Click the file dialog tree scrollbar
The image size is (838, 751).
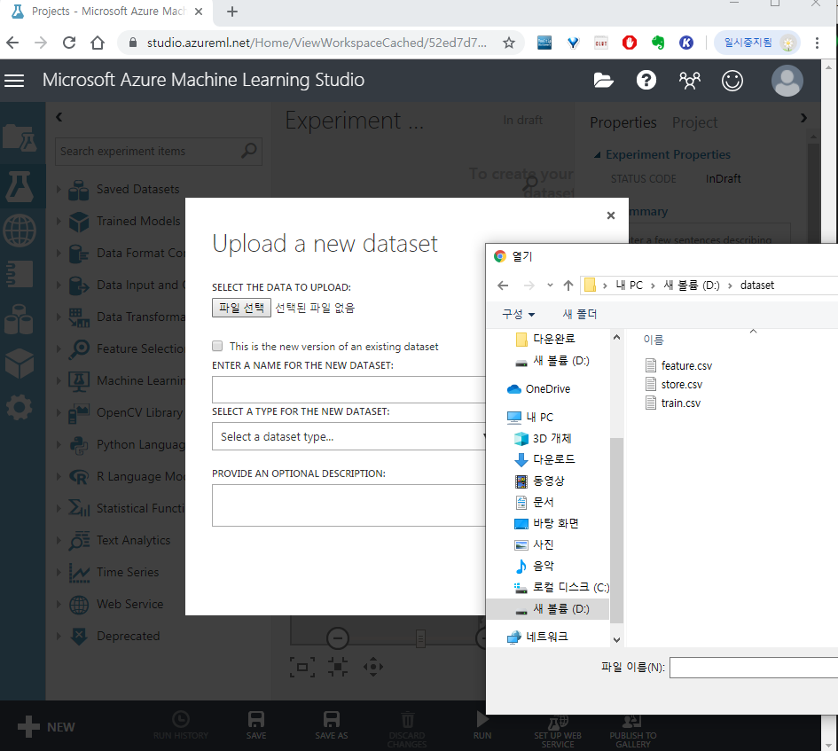[x=616, y=531]
